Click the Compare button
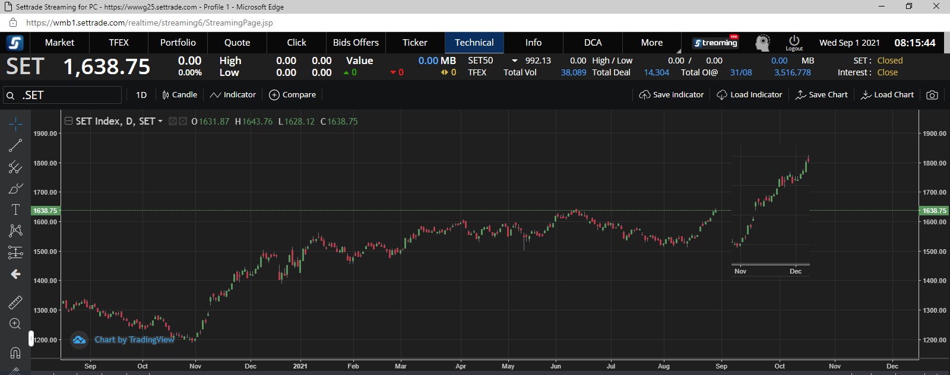The image size is (950, 375). pos(292,95)
